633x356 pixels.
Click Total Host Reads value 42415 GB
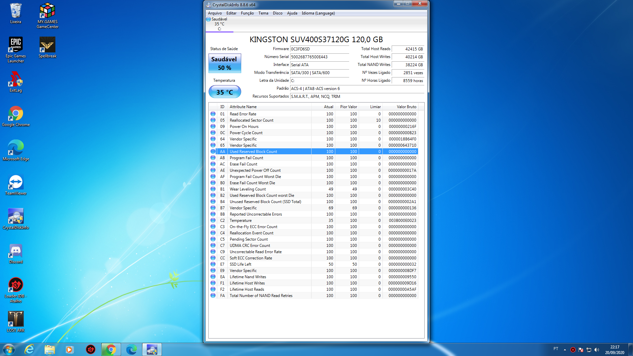pyautogui.click(x=408, y=49)
